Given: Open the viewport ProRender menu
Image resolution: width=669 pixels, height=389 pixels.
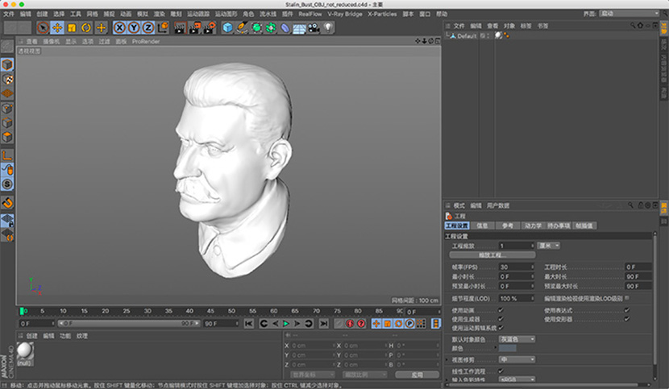Looking at the screenshot, I should coord(146,41).
